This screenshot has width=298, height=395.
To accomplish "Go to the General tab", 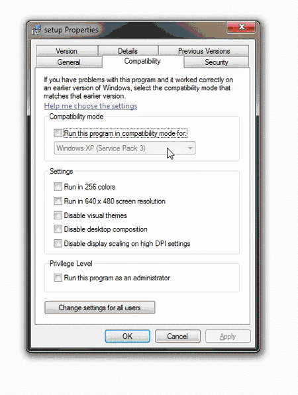I will [x=69, y=62].
